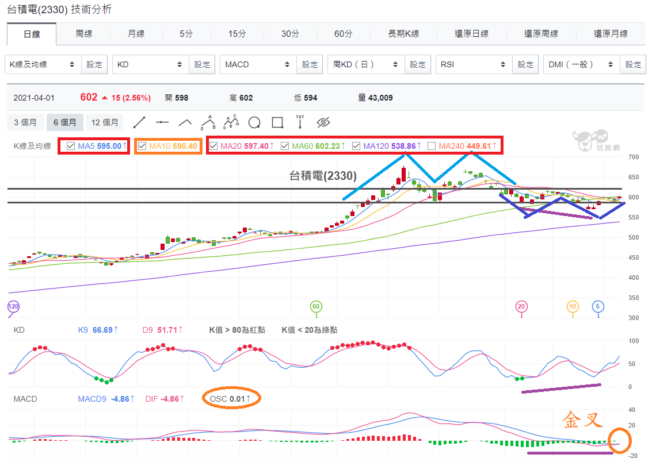The width and height of the screenshot is (656, 458).
Task: Switch to the 還原日線 tab
Action: click(472, 34)
